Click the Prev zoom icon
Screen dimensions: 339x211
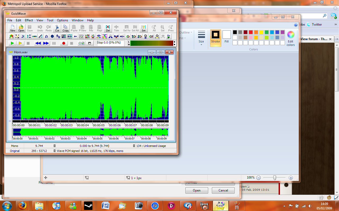pos(171,28)
